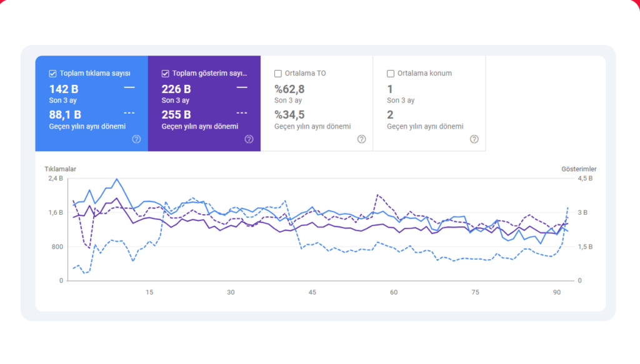The height and width of the screenshot is (364, 640).
Task: Click the %34,5 previous-year CTR value
Action: click(x=289, y=114)
